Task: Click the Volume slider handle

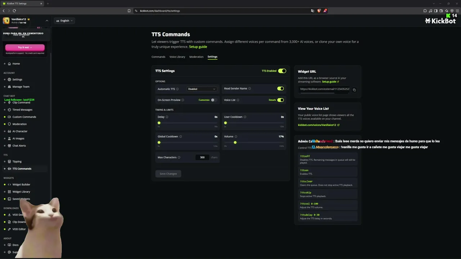Action: (235, 142)
